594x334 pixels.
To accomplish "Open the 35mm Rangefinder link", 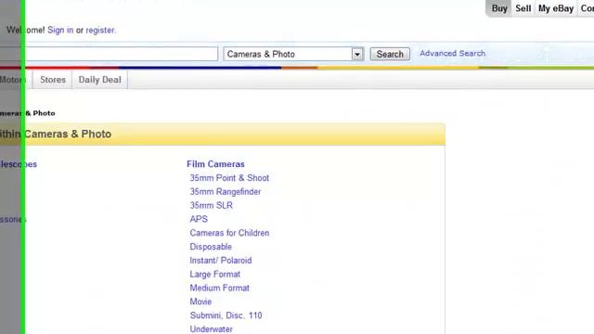I will [x=225, y=192].
